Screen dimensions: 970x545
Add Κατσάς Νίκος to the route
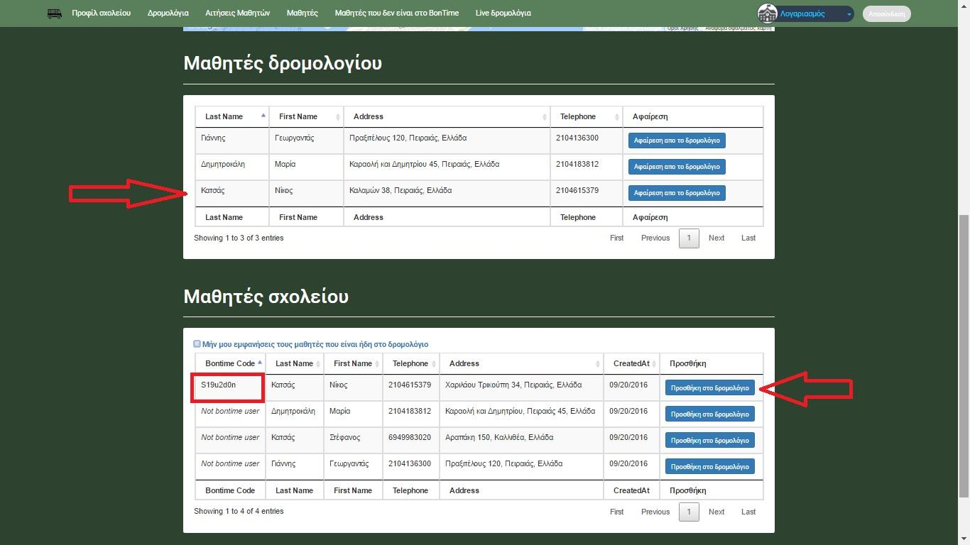[709, 388]
